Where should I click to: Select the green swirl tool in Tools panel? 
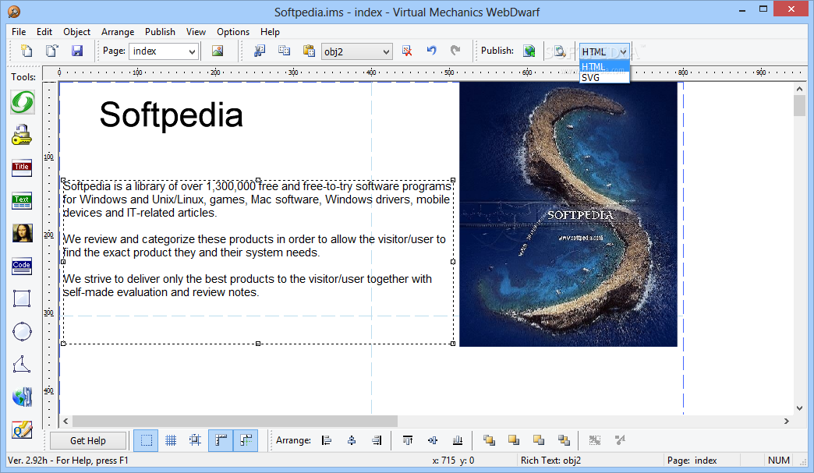tap(23, 101)
